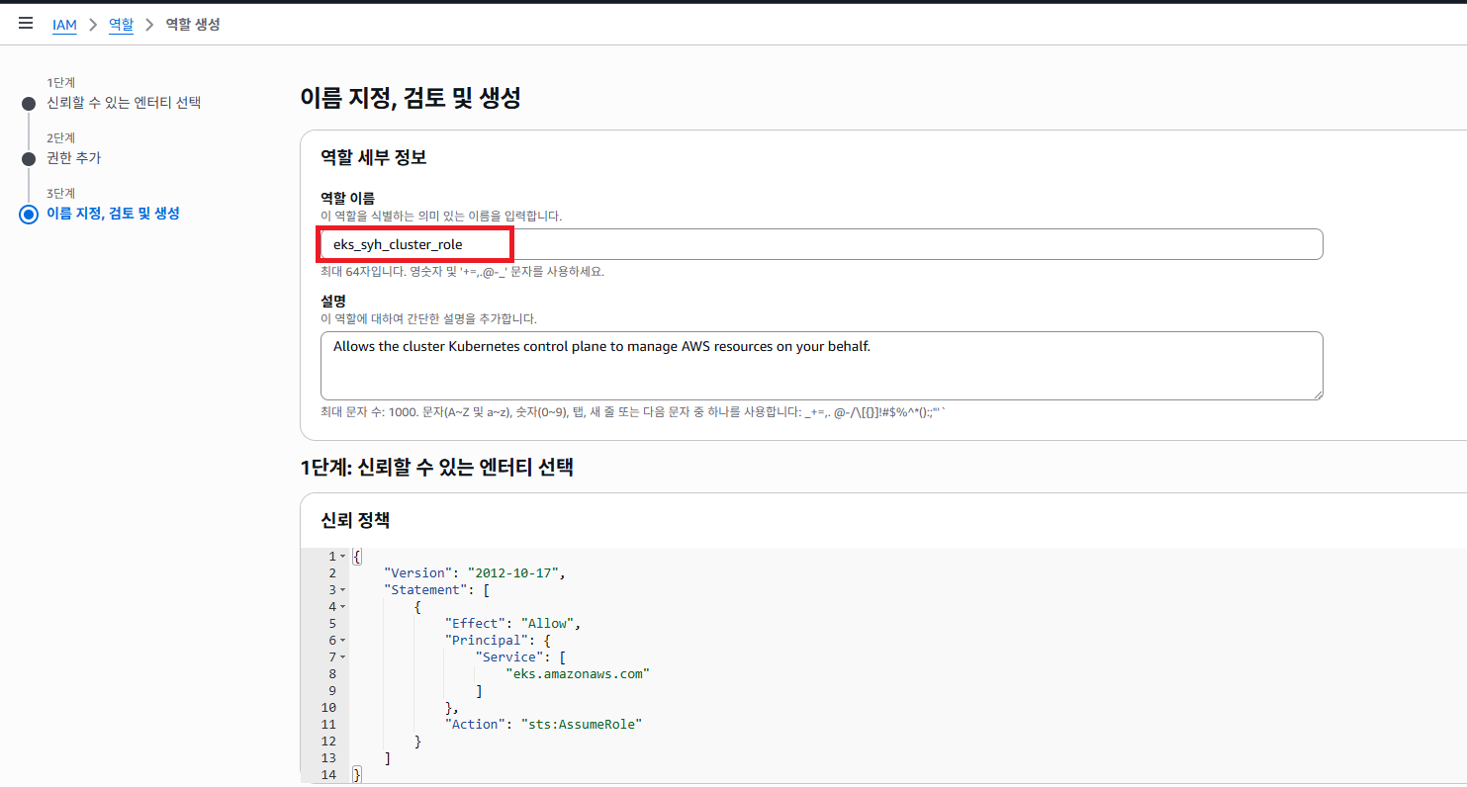This screenshot has width=1467, height=787.
Task: Collapse the Statement fold arrow on line 3
Action: click(342, 590)
